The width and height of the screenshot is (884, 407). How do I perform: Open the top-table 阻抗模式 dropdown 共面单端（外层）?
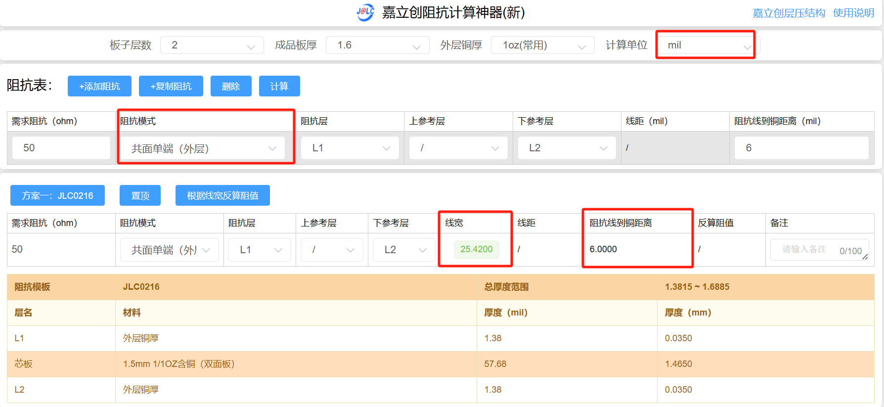pos(203,148)
